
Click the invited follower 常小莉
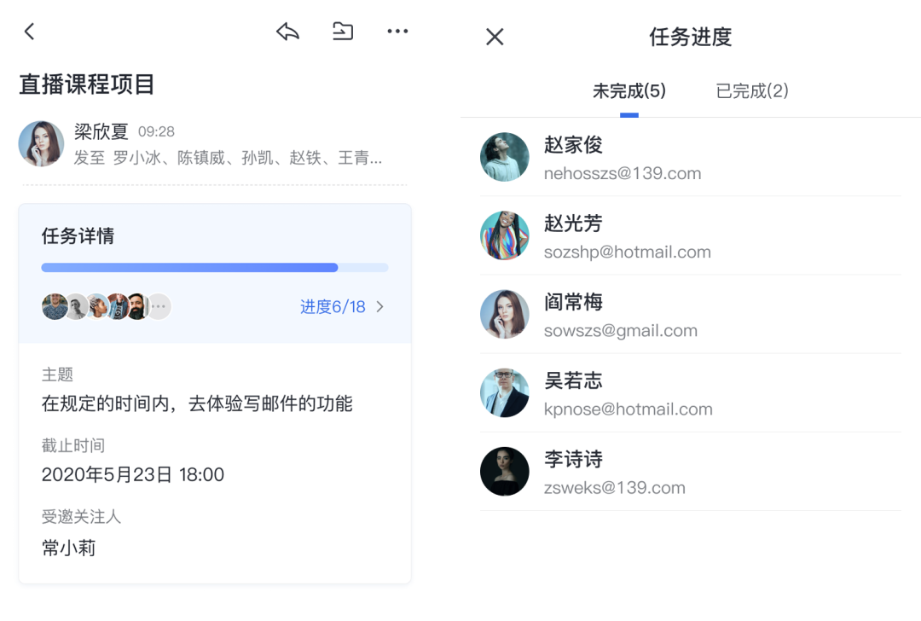click(68, 548)
